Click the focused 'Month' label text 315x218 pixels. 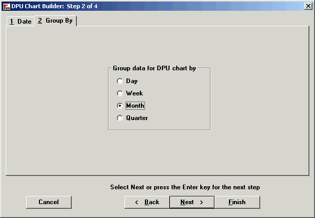(x=135, y=106)
